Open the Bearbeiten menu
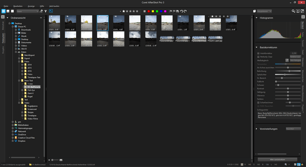The image size is (306, 167). [18, 6]
